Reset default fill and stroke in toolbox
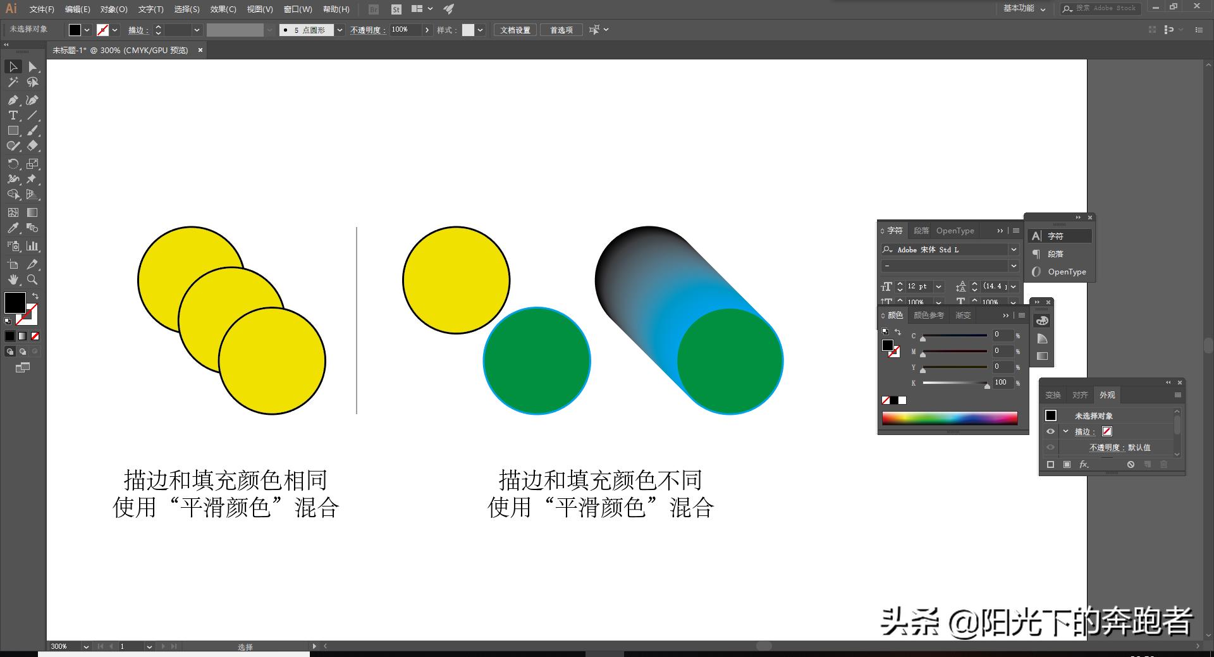The height and width of the screenshot is (657, 1214). click(x=8, y=321)
